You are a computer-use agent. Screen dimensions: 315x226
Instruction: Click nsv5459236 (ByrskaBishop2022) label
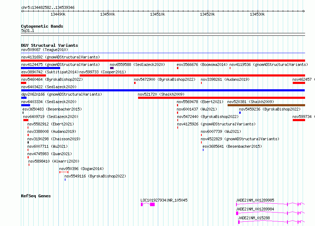[x=270, y=109]
